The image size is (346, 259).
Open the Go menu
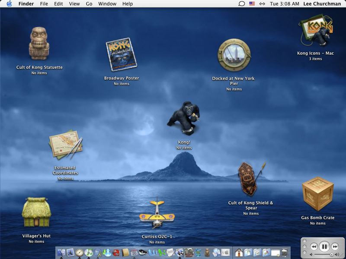click(x=89, y=4)
